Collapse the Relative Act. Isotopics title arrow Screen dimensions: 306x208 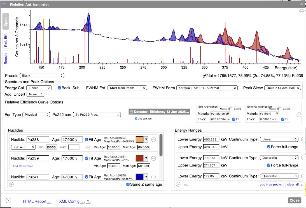tap(4, 4)
